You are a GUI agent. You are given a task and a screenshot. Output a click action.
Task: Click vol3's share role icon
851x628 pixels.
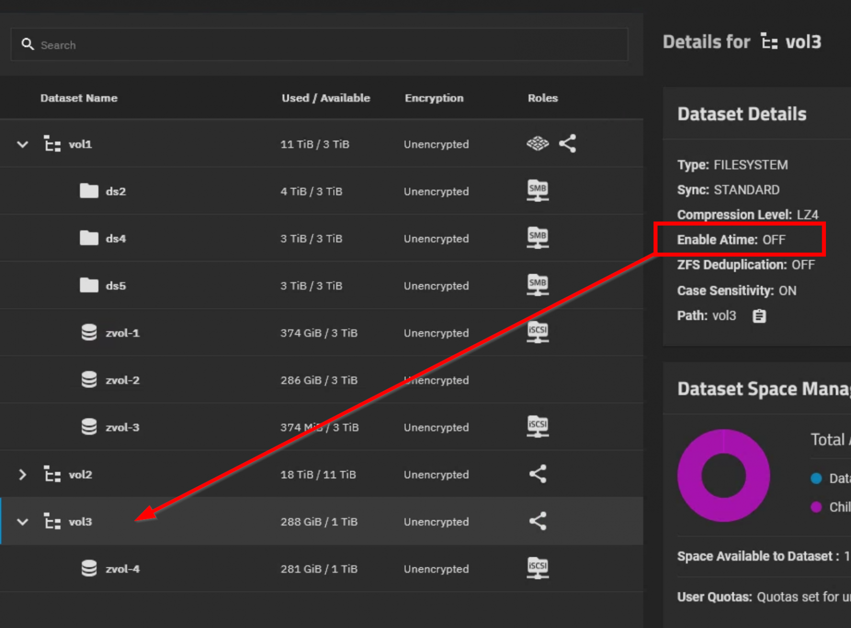[x=538, y=521]
